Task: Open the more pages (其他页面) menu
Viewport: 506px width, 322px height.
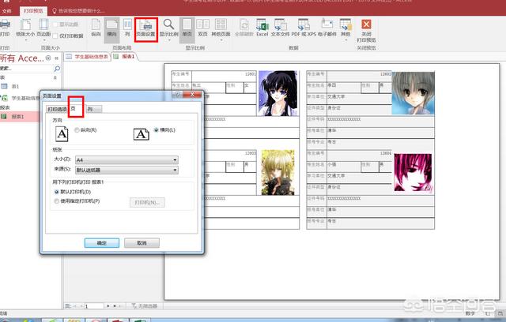Action: pos(221,30)
